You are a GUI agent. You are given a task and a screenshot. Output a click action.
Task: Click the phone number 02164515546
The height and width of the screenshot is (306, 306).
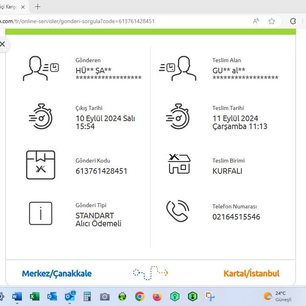(x=236, y=217)
